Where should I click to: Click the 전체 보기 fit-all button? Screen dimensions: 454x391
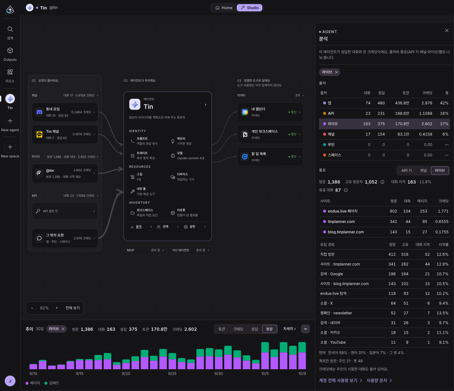pyautogui.click(x=73, y=308)
